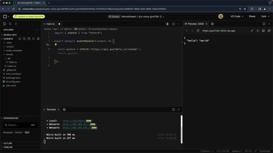This screenshot has height=153, width=273.
Task: Click the editor layout toggle icon
Action: point(167,24)
